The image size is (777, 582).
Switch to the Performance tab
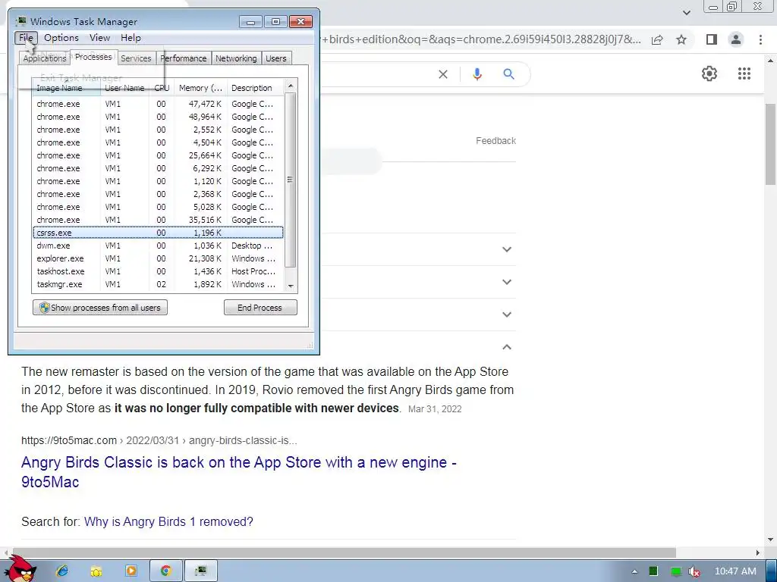click(184, 58)
